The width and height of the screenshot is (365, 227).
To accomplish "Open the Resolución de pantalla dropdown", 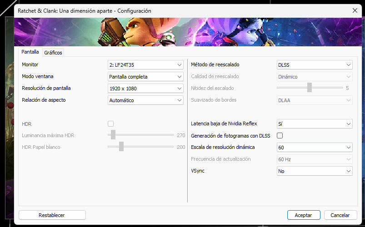I will pos(145,89).
